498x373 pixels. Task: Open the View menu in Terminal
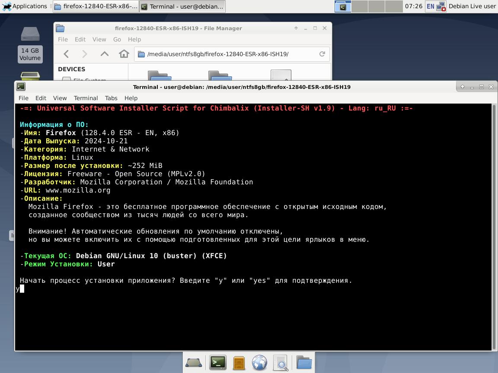(60, 98)
